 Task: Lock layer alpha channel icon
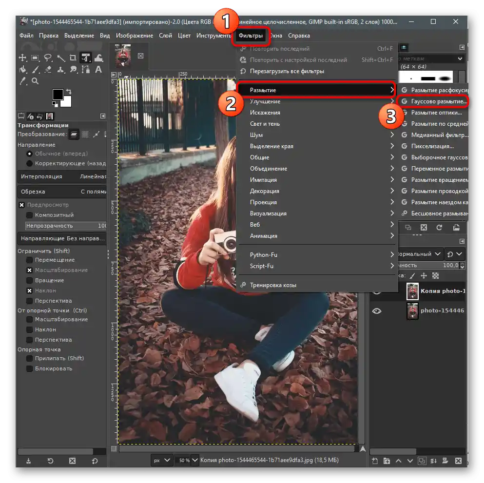click(x=436, y=275)
